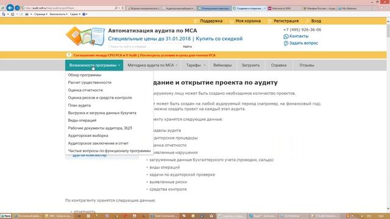The width and height of the screenshot is (390, 219).
Task: Switch to the 'Минфин России' browser tab
Action: (319, 9)
